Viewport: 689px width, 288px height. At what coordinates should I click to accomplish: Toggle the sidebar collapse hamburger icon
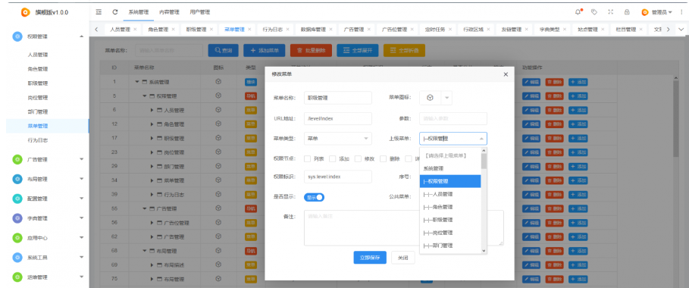click(99, 12)
